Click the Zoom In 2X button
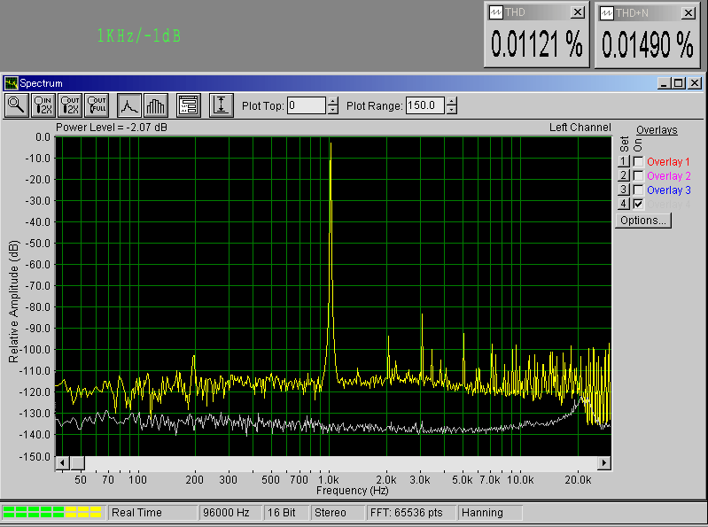The height and width of the screenshot is (527, 708). [43, 105]
